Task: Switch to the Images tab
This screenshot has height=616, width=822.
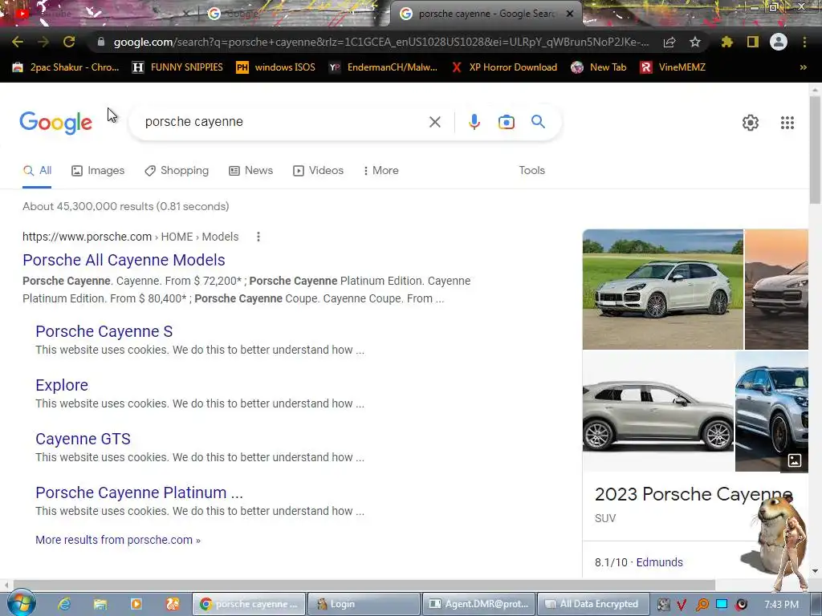Action: pos(98,171)
